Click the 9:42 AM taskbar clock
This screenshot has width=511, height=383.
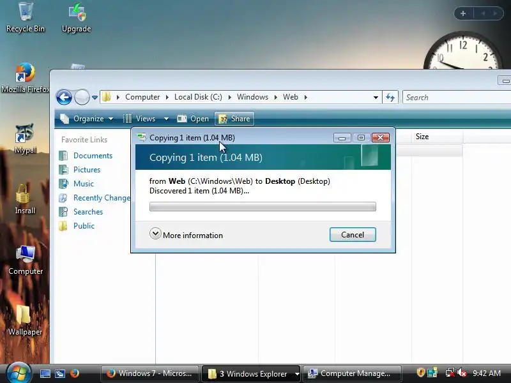tap(487, 373)
